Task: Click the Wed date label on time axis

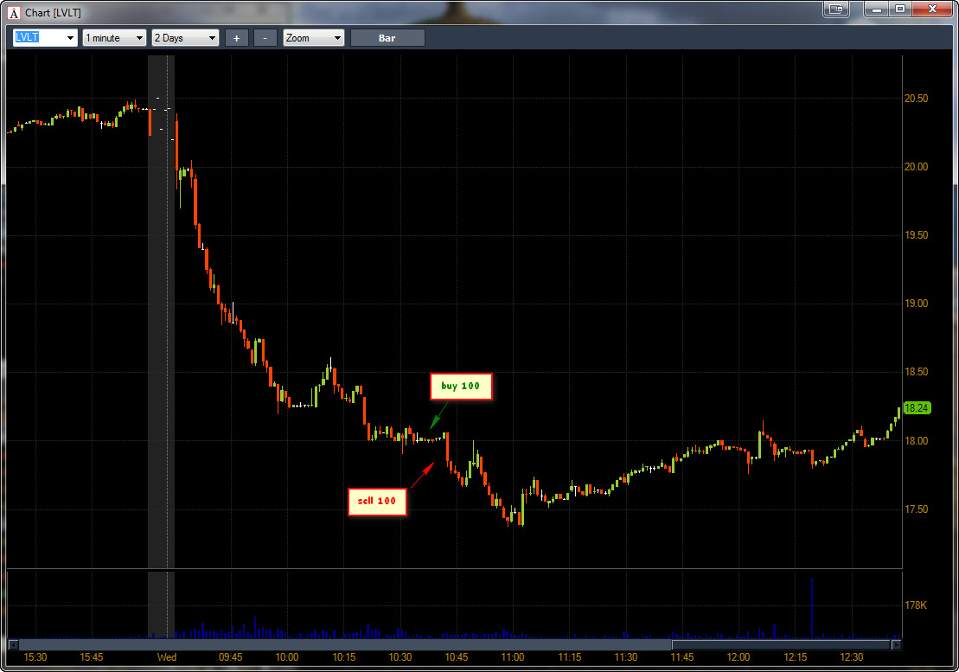Action: coord(166,657)
